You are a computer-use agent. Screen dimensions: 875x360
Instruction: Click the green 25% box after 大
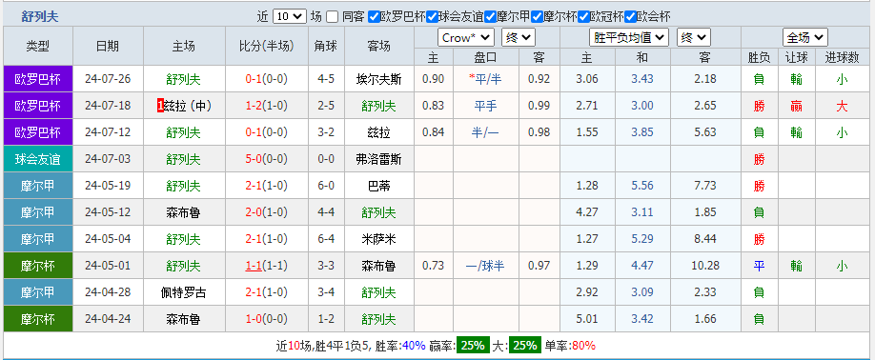(525, 345)
